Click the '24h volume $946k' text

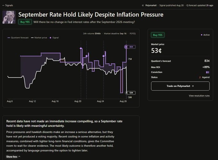pos(92,34)
